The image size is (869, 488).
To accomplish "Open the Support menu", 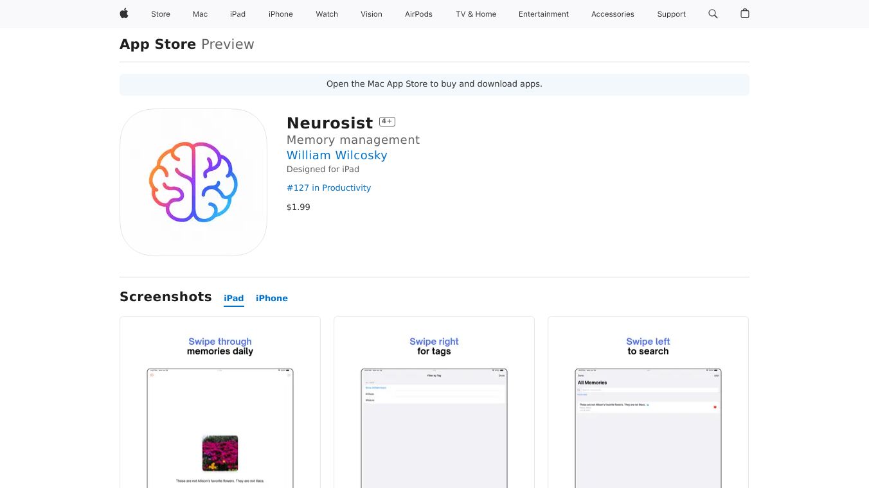I will [672, 14].
